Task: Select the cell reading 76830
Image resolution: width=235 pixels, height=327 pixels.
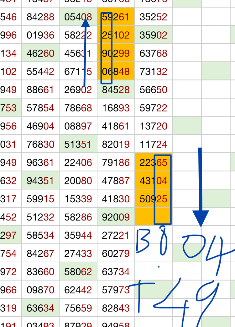Action: pos(40,144)
